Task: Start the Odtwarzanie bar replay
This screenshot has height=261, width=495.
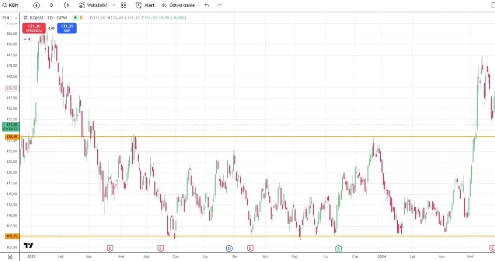Action: (x=178, y=5)
